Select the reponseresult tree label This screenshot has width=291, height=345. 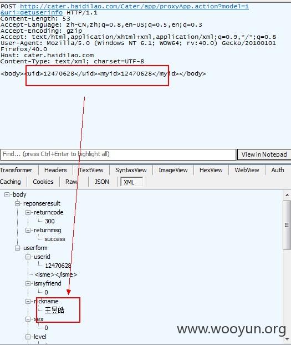tap(42, 203)
